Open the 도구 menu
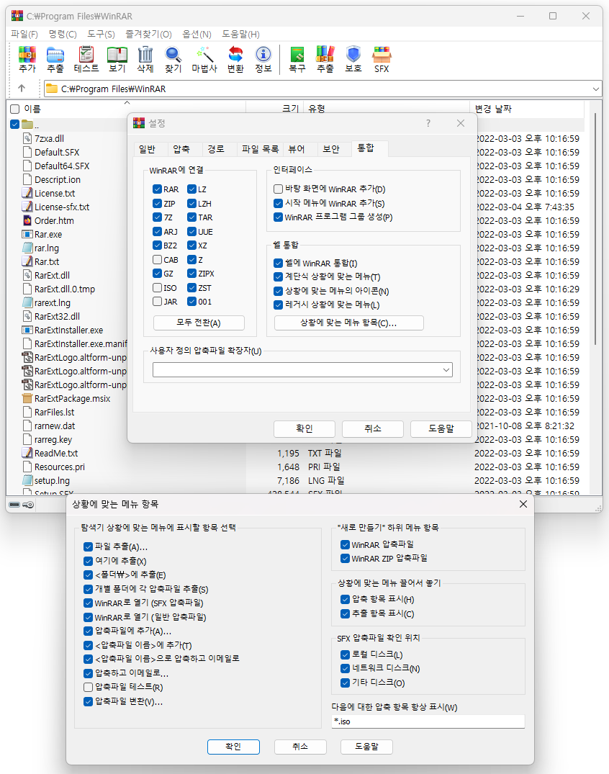609x774 pixels. click(101, 34)
